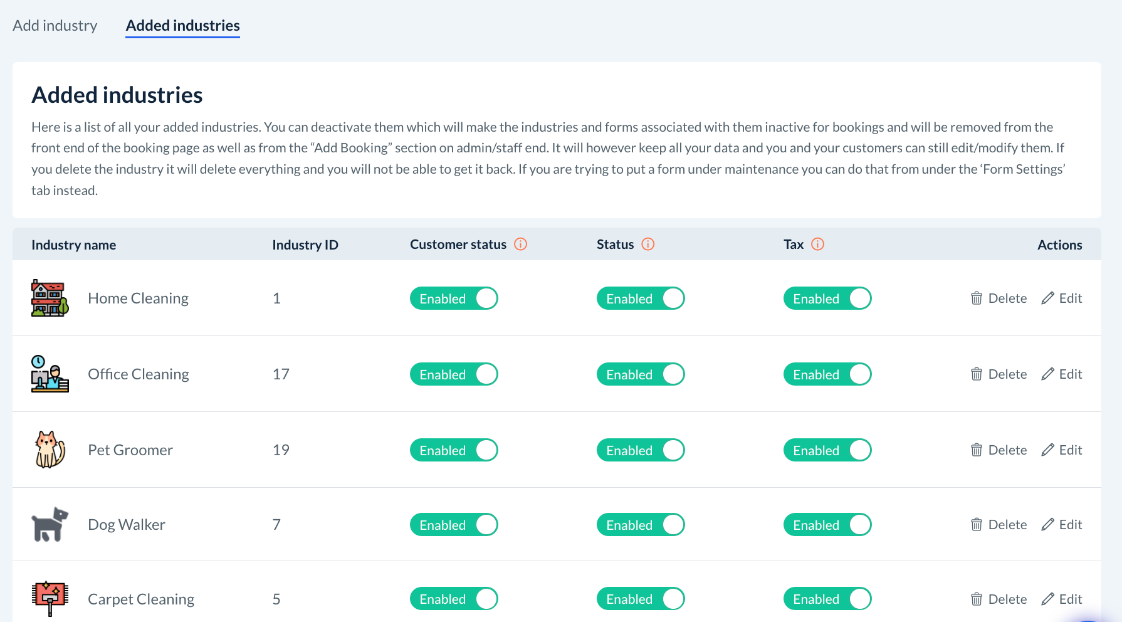Toggle Status switch for Office Cleaning

[x=641, y=374]
